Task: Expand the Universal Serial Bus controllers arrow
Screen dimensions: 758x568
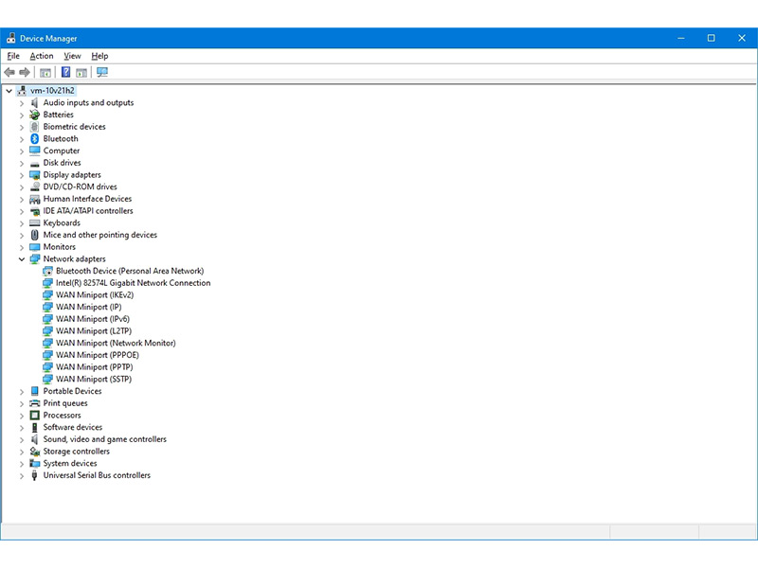Action: tap(22, 476)
